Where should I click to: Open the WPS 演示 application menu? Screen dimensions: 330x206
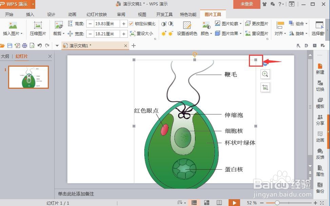coord(17,4)
